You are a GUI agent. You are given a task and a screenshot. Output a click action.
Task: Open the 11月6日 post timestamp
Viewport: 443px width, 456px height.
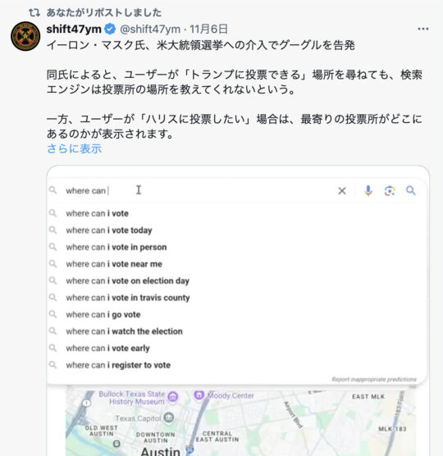(x=208, y=29)
